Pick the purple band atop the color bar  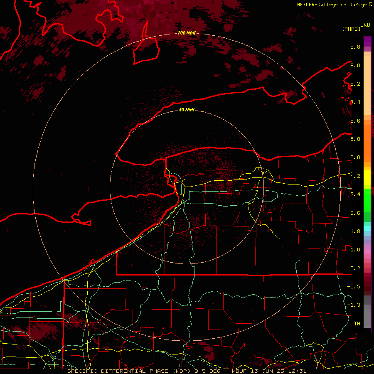[x=367, y=42]
